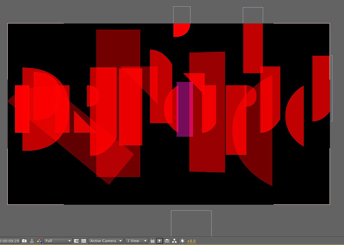The width and height of the screenshot is (344, 245).
Task: Toggle the transparency grid checkerboard
Action: (x=84, y=241)
